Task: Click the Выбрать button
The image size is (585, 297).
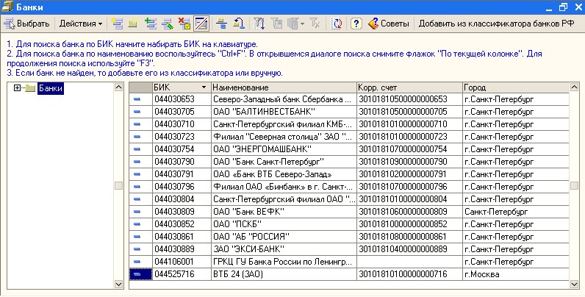Action: 26,24
